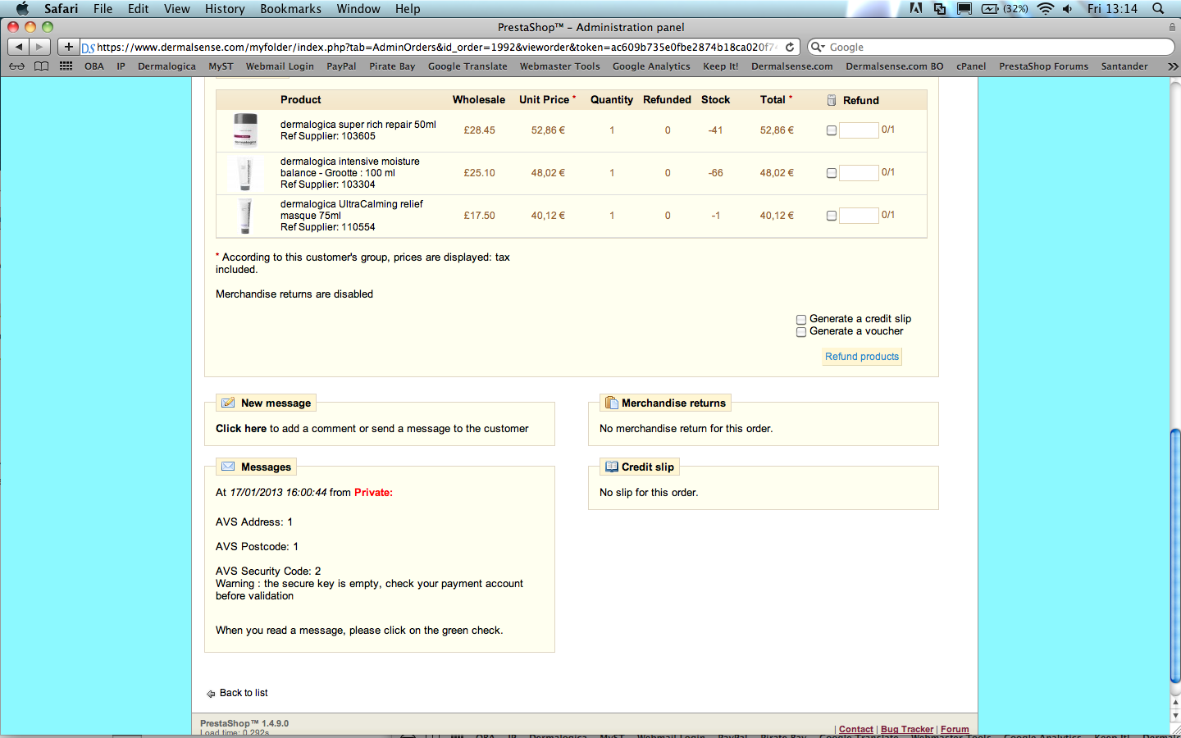Focus refund quantity field for UltraCalming masque
1181x738 pixels.
(x=860, y=215)
